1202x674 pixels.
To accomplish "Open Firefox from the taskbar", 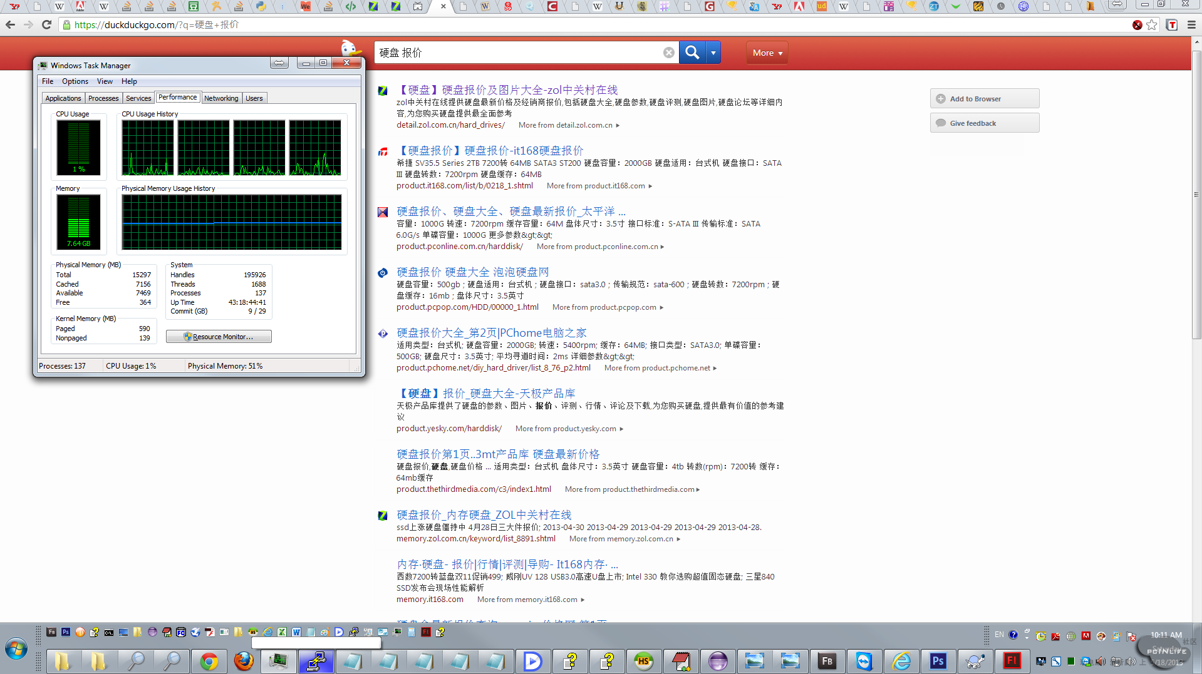I will coord(244,661).
